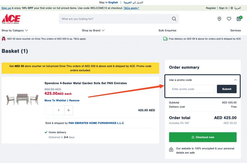
Task: Open the Services menu item
Action: coord(235,31)
